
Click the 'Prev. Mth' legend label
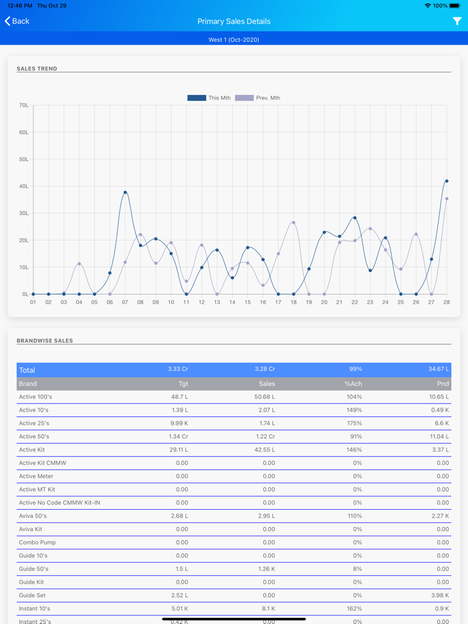[268, 98]
